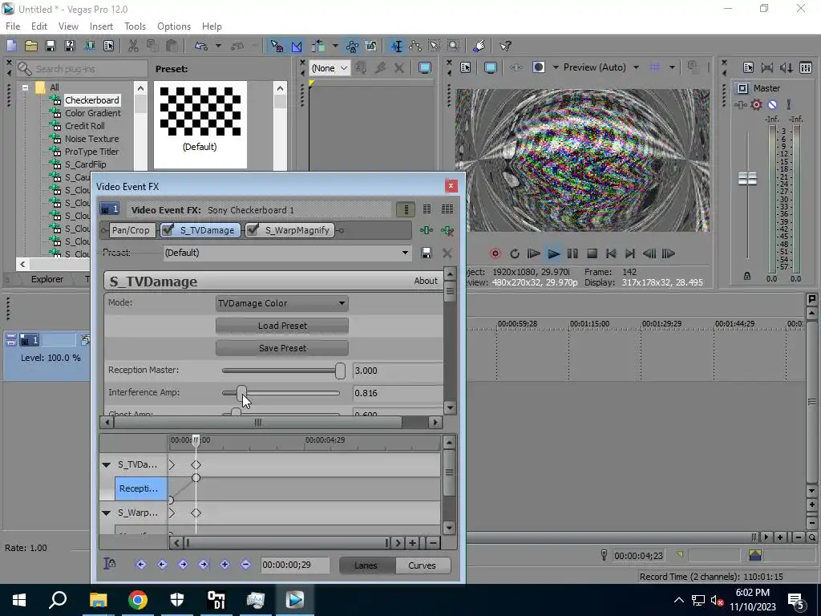Open a project via the folder icon

click(31, 46)
